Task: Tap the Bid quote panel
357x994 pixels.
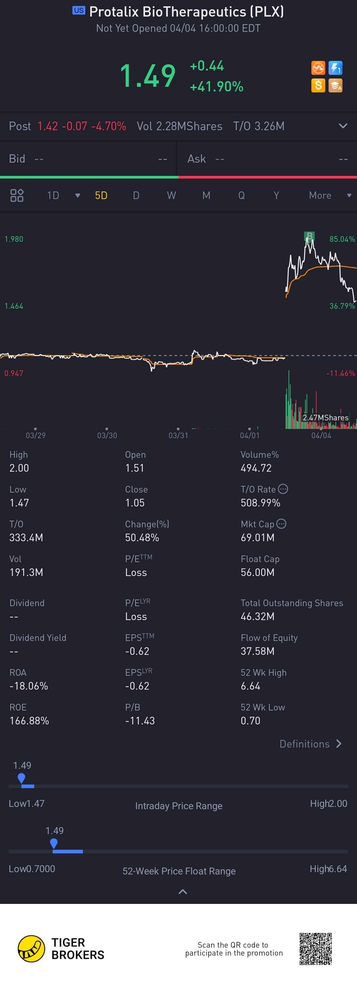Action: pyautogui.click(x=88, y=159)
